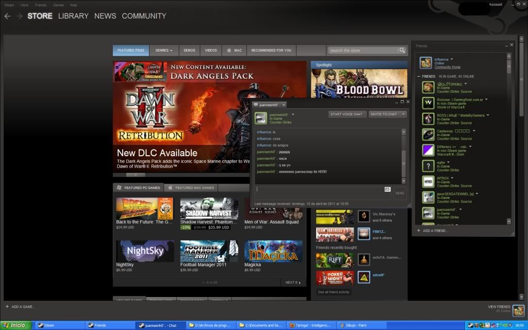Click See all friend activity link
528x330 pixels.
[x=334, y=292]
